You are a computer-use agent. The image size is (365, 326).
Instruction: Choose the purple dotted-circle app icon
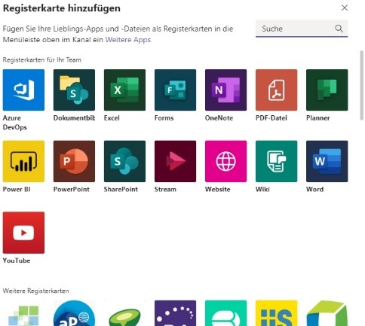point(175,313)
